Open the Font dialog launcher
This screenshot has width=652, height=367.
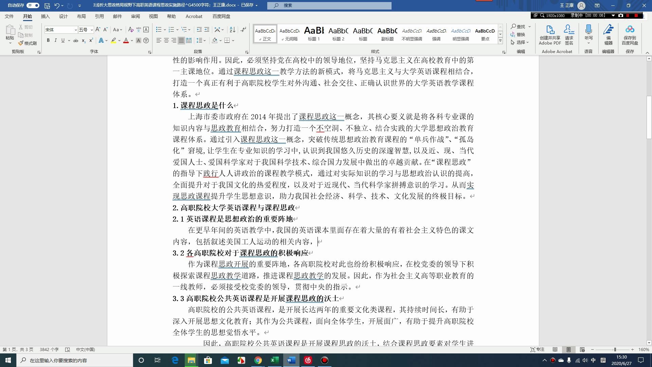click(150, 52)
